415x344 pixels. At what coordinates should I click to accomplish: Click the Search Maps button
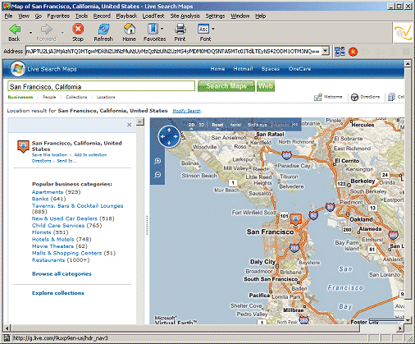(226, 86)
